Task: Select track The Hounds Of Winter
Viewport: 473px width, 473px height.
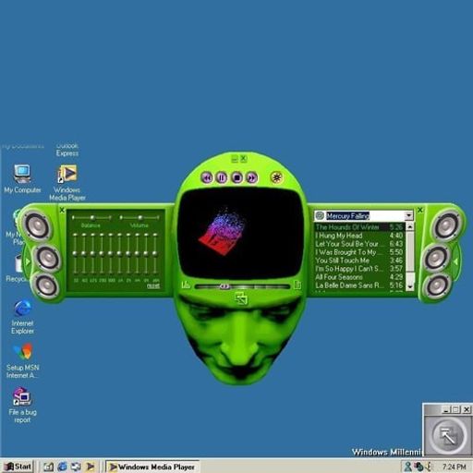Action: [x=359, y=227]
